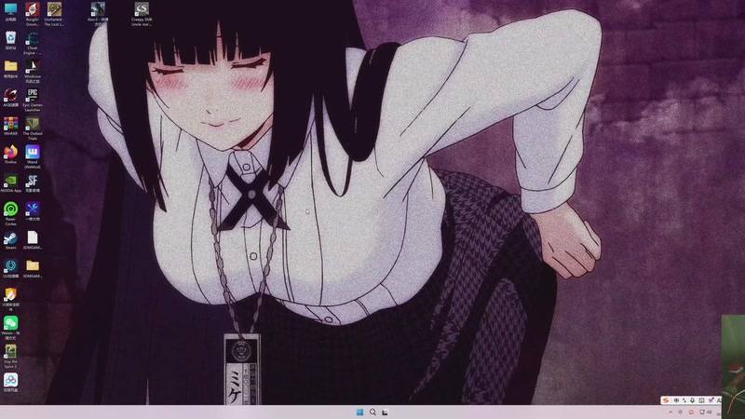Screen dimensions: 745x419
Task: Select the SF icon shortcut
Action: click(33, 183)
